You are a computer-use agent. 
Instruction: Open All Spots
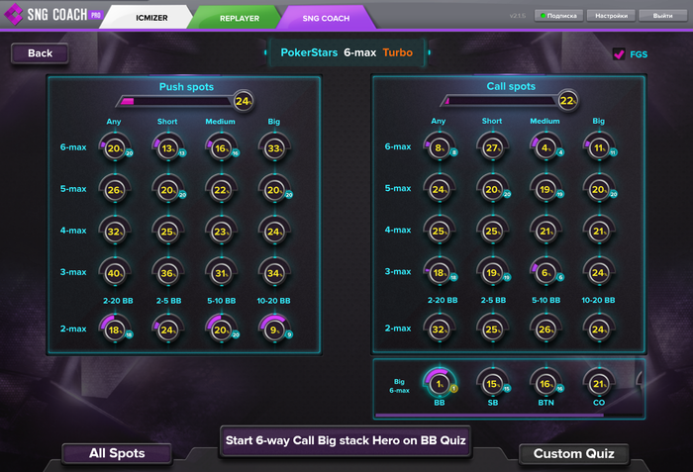(x=117, y=453)
